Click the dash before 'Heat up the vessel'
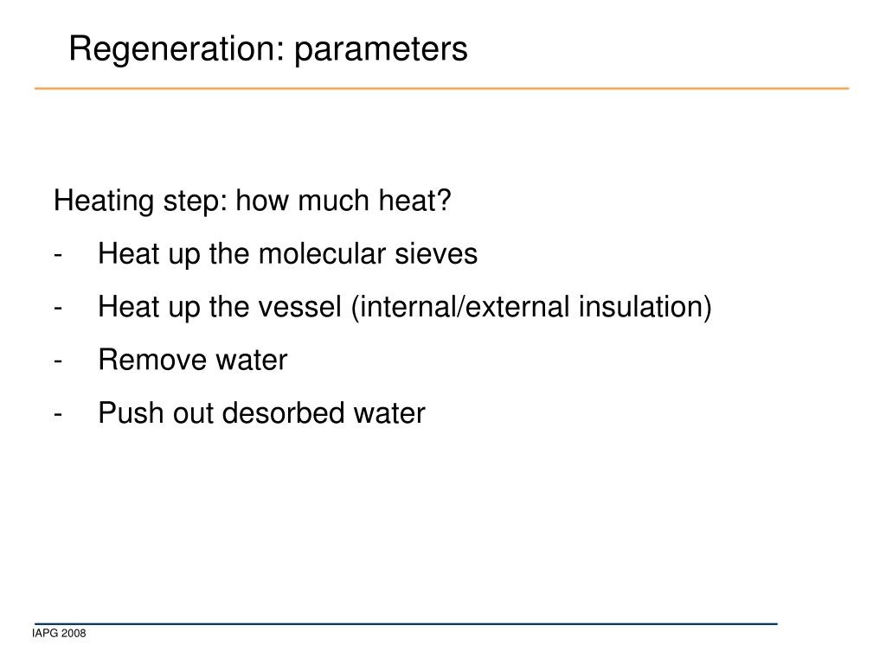This screenshot has width=886, height=664. 58,309
